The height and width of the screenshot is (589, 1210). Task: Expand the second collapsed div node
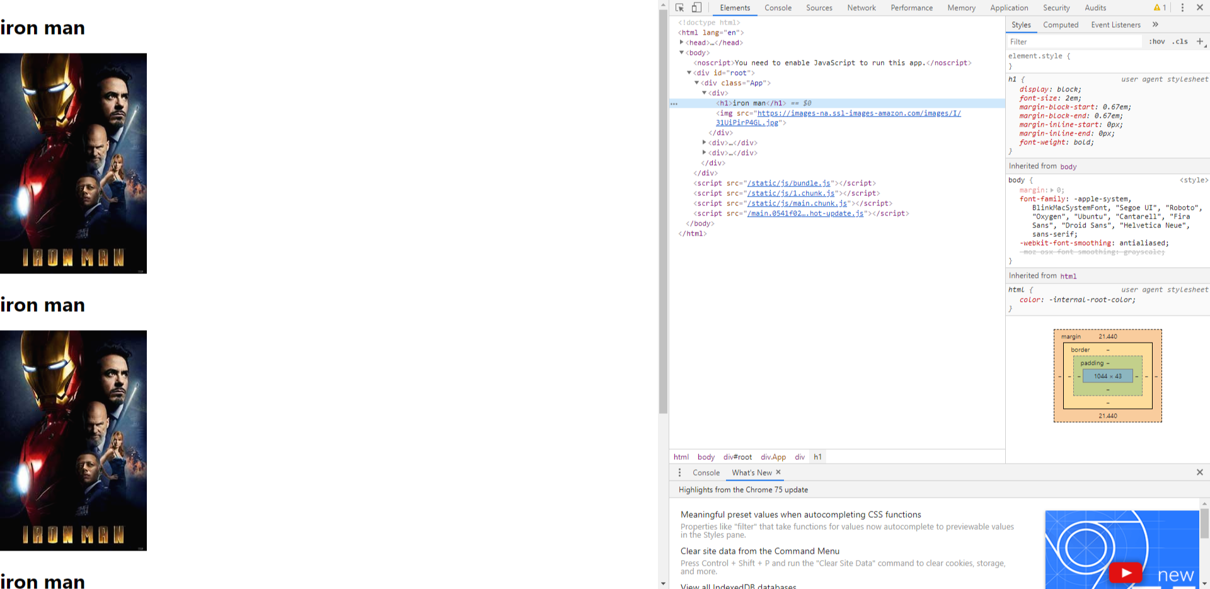(x=704, y=142)
